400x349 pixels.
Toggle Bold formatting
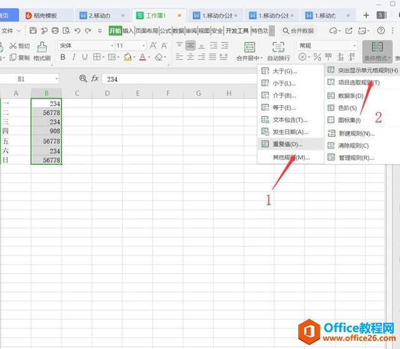click(x=62, y=57)
